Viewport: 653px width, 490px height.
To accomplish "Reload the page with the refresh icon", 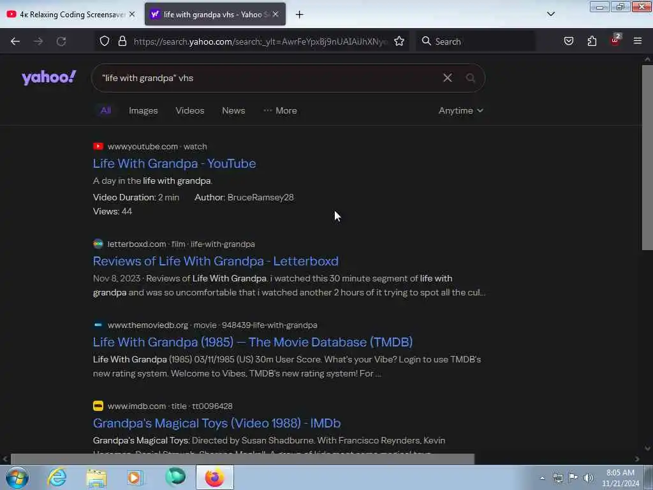I will [x=61, y=41].
